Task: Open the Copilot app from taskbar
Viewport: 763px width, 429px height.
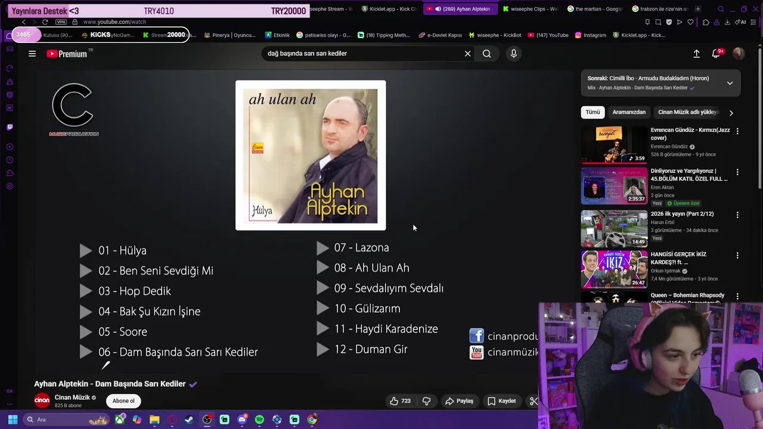Action: pyautogui.click(x=137, y=419)
